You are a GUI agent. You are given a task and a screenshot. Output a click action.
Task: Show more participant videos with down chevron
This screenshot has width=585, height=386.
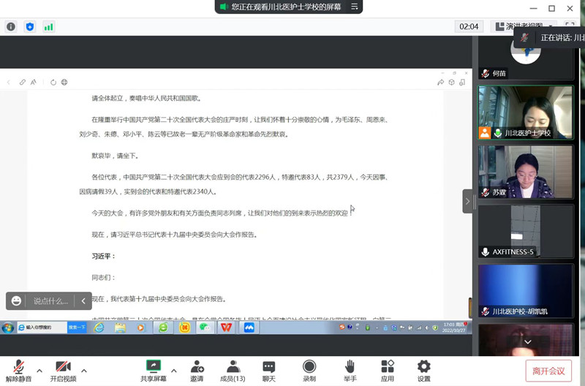[x=527, y=342]
